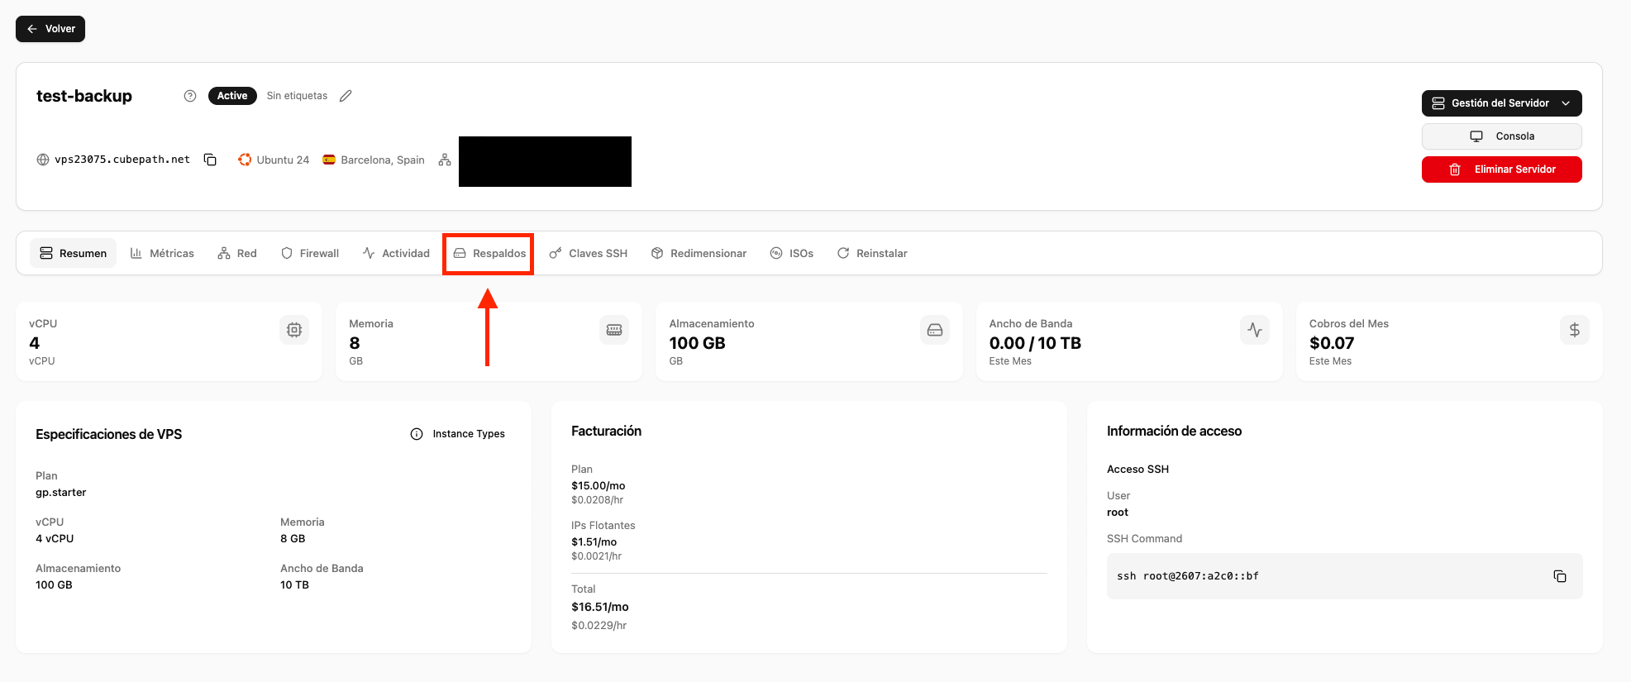Click the Ancho de Banda activity icon
1631x682 pixels.
(x=1254, y=330)
